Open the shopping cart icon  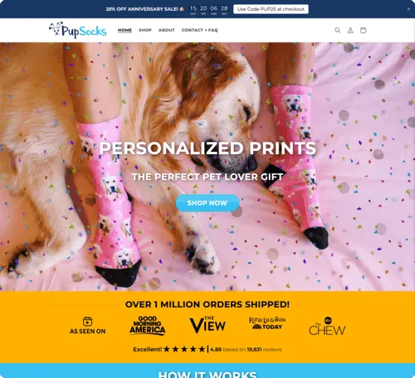click(x=364, y=30)
